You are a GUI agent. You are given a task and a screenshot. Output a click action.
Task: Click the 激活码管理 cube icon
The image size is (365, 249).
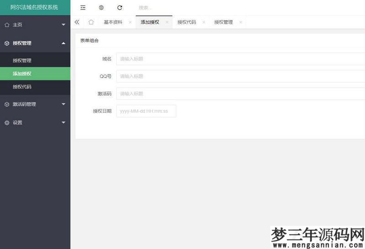(x=7, y=104)
